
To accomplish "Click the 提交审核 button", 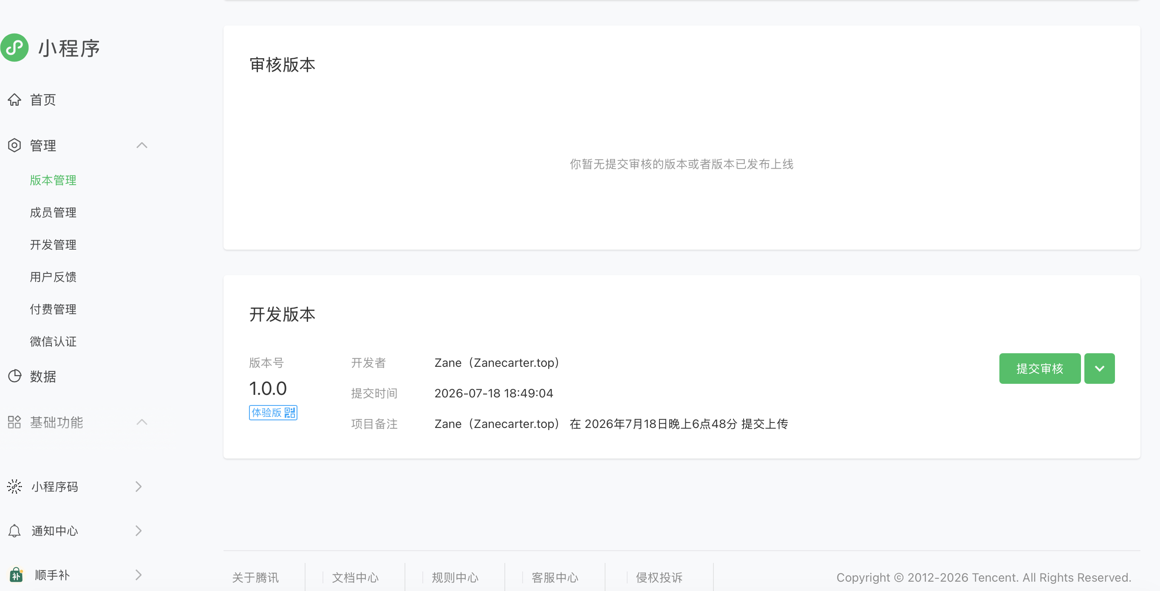I will pyautogui.click(x=1039, y=368).
